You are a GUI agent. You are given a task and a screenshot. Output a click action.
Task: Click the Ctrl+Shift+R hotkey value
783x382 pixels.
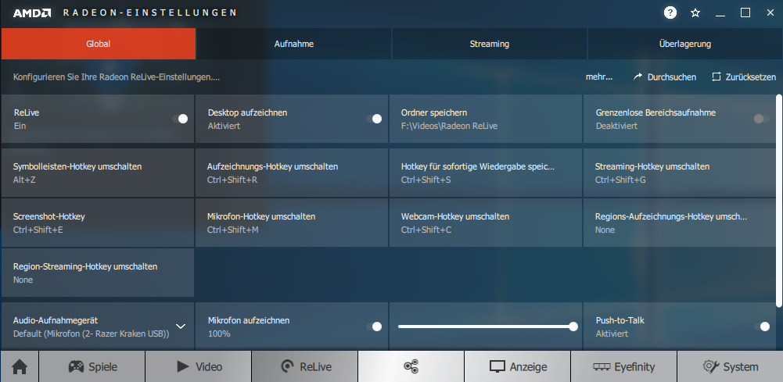(232, 180)
